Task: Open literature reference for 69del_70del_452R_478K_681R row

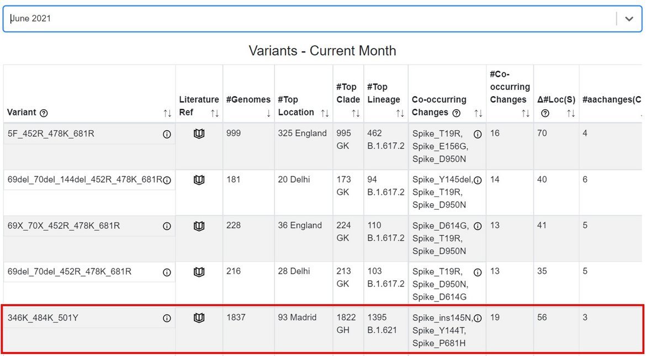Action: point(199,272)
